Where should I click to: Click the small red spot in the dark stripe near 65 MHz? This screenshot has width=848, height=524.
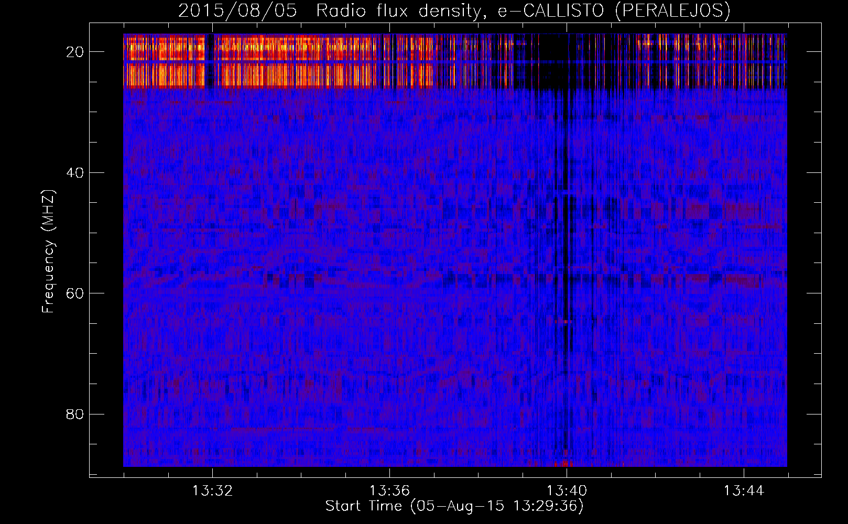[567, 322]
